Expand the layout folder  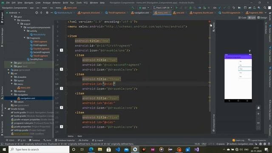coord(11,80)
